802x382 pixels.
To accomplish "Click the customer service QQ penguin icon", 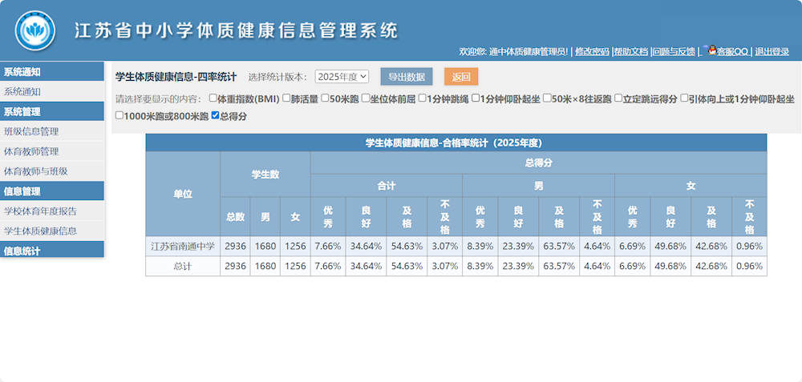I will (x=711, y=50).
